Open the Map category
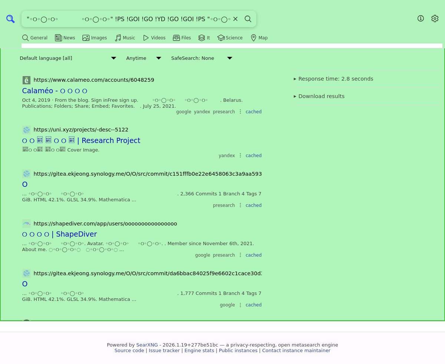Viewport: 445px width, 364px height. click(259, 38)
